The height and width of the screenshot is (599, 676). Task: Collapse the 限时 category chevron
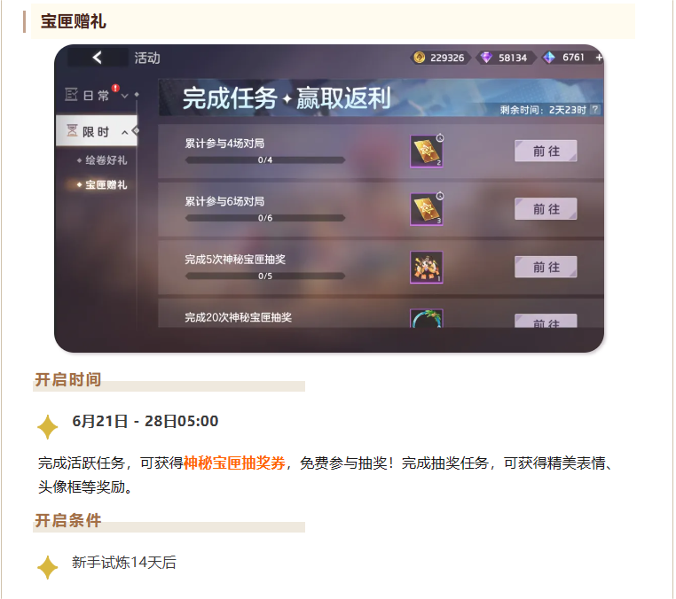click(x=125, y=132)
